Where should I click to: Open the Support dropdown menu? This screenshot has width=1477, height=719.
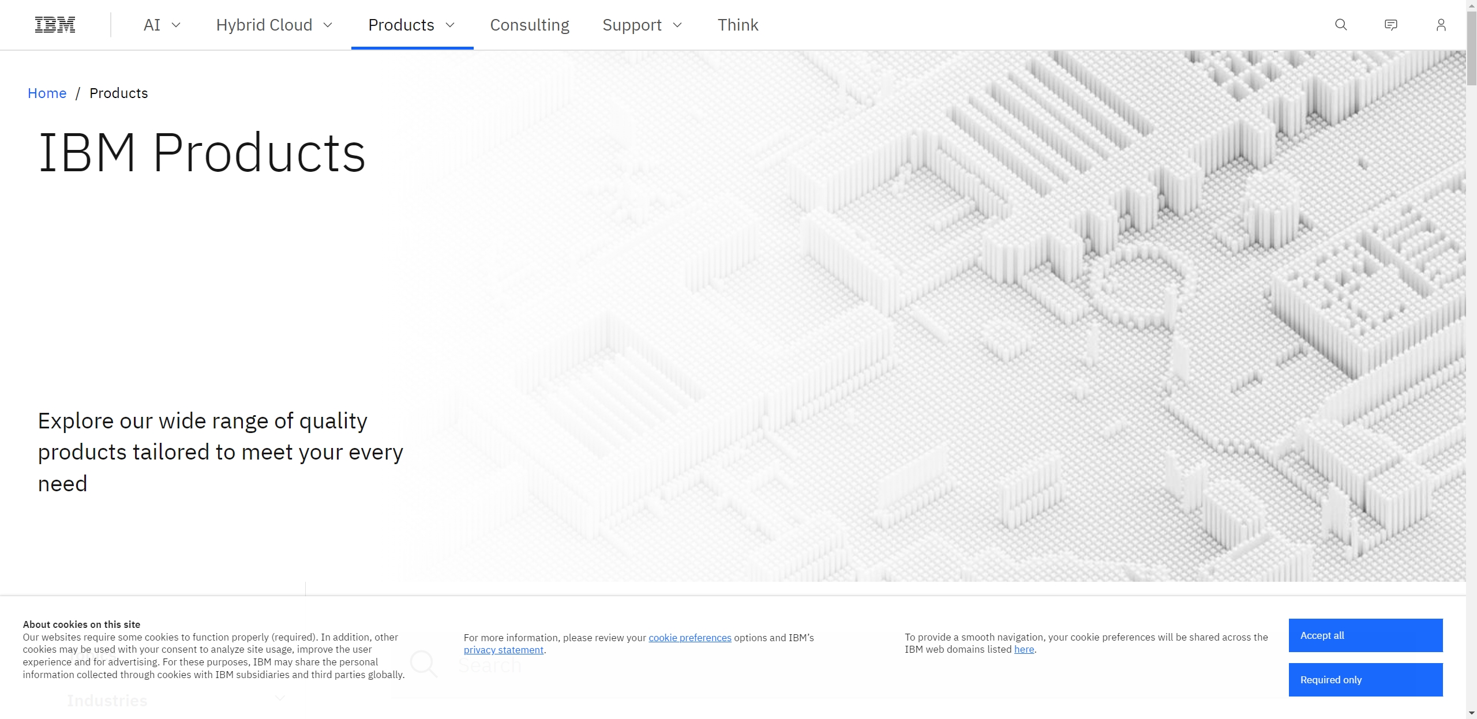pyautogui.click(x=642, y=25)
